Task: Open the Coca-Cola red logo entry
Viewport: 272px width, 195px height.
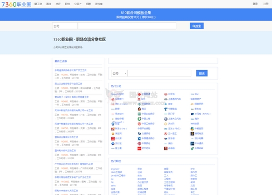Action: pos(139,148)
